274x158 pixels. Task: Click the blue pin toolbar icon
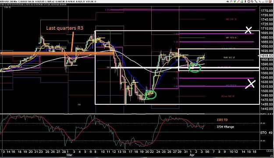[260, 1]
